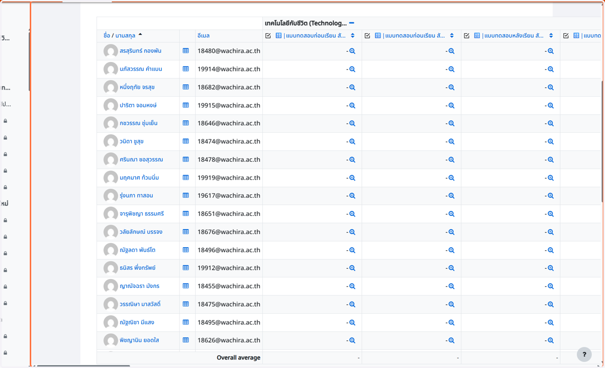
Task: Open profile of นภัสวรรณ คำแบน
Action: tap(141, 69)
